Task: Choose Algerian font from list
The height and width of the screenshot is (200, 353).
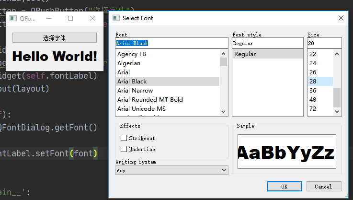Action: 129,63
